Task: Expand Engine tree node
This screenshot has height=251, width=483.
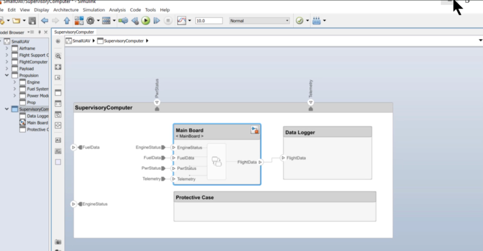Action: tap(14, 82)
